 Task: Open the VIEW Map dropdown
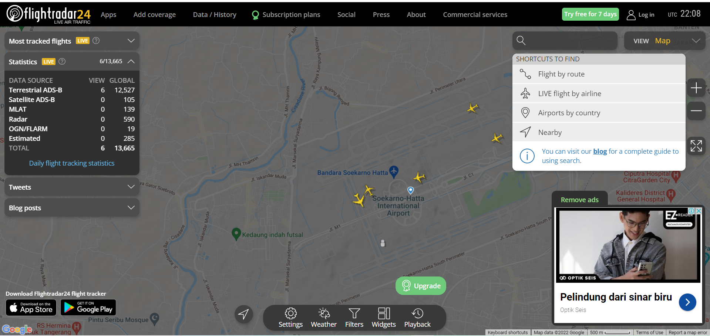pos(664,41)
